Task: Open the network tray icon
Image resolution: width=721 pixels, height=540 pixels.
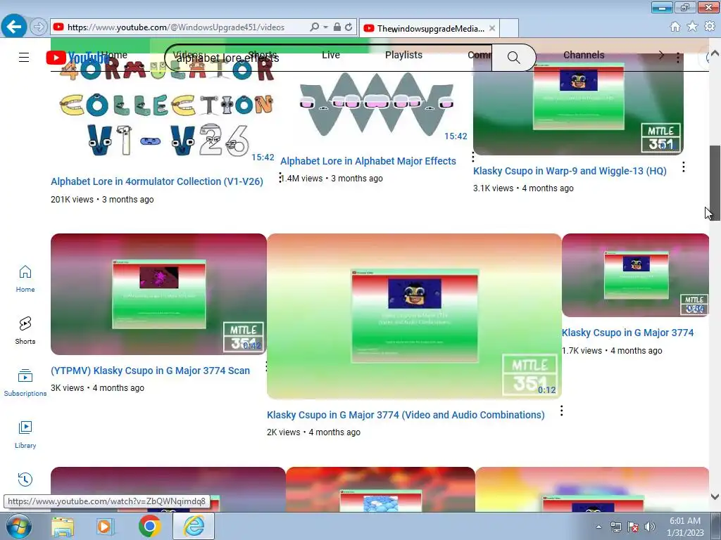Action: coord(615,527)
